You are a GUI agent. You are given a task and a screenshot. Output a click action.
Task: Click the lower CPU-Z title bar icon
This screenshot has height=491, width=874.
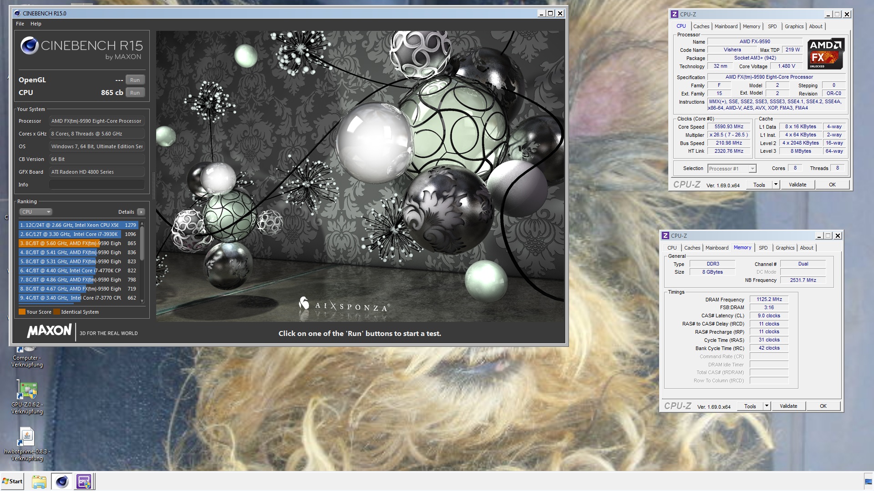pos(666,235)
